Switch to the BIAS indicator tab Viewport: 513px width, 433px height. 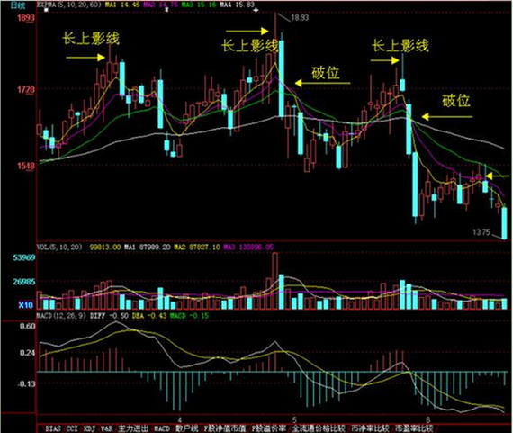pos(53,428)
